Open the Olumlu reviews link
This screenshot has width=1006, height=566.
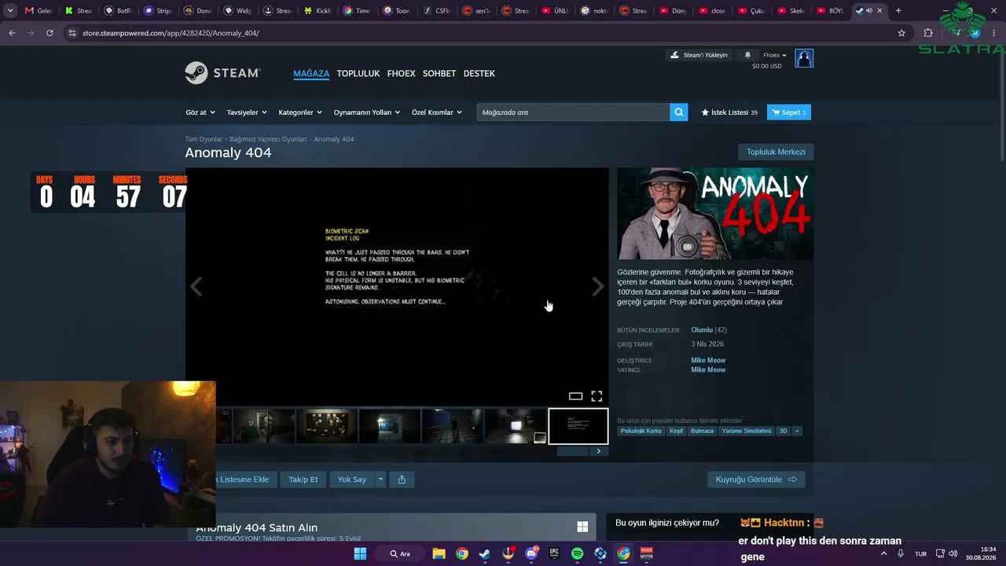[702, 330]
